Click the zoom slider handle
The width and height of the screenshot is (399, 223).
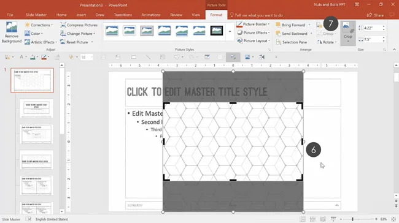tap(352, 219)
